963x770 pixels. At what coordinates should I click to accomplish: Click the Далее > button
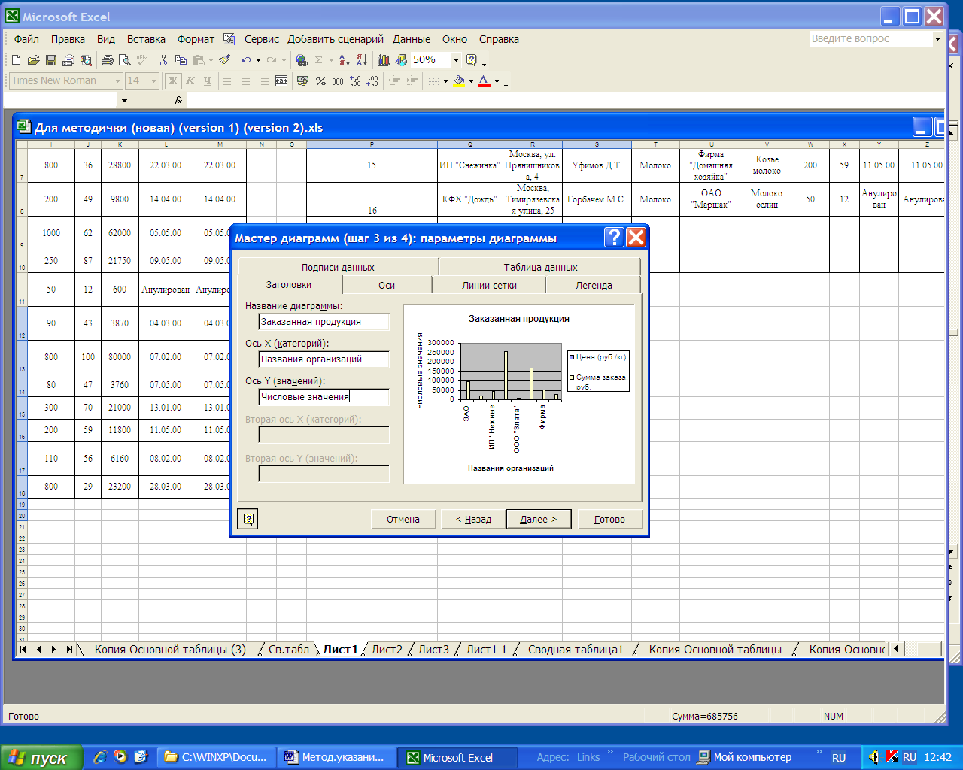coord(539,519)
